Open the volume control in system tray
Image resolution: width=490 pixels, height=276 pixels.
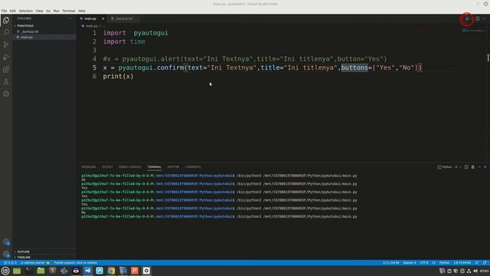coord(475,271)
